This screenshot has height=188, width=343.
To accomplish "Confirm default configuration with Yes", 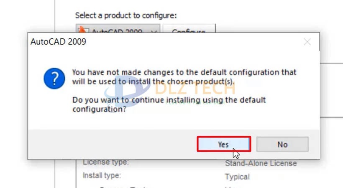I will [x=223, y=144].
